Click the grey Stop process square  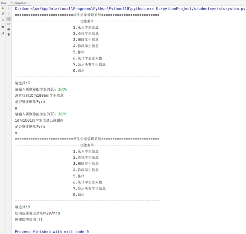click(3, 20)
